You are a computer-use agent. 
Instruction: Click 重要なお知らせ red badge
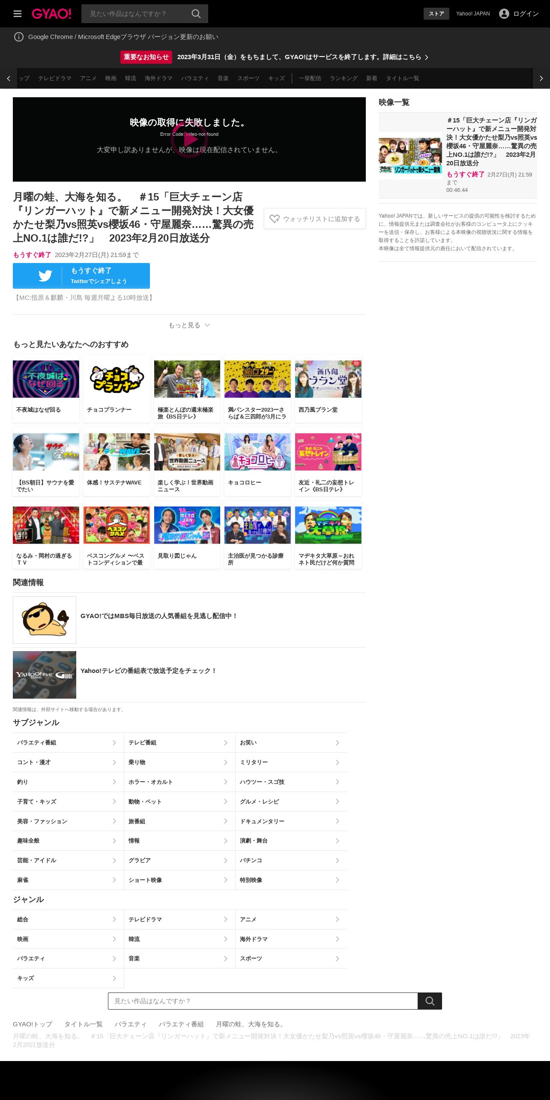point(146,57)
